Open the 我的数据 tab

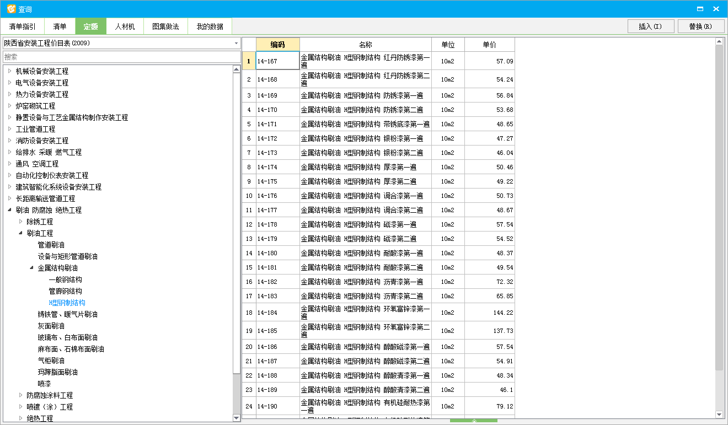(x=210, y=26)
